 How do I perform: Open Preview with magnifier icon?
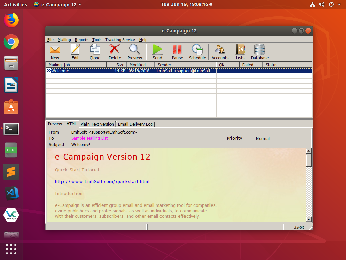tap(134, 52)
